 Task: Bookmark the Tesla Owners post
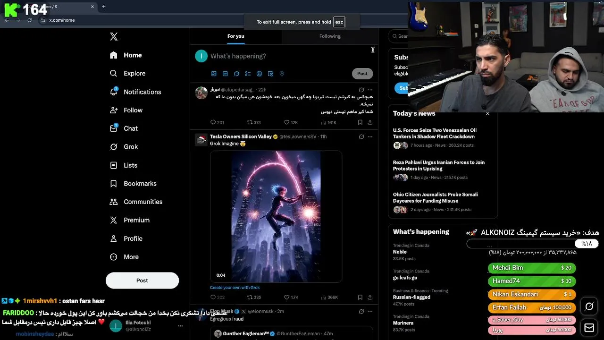360,297
